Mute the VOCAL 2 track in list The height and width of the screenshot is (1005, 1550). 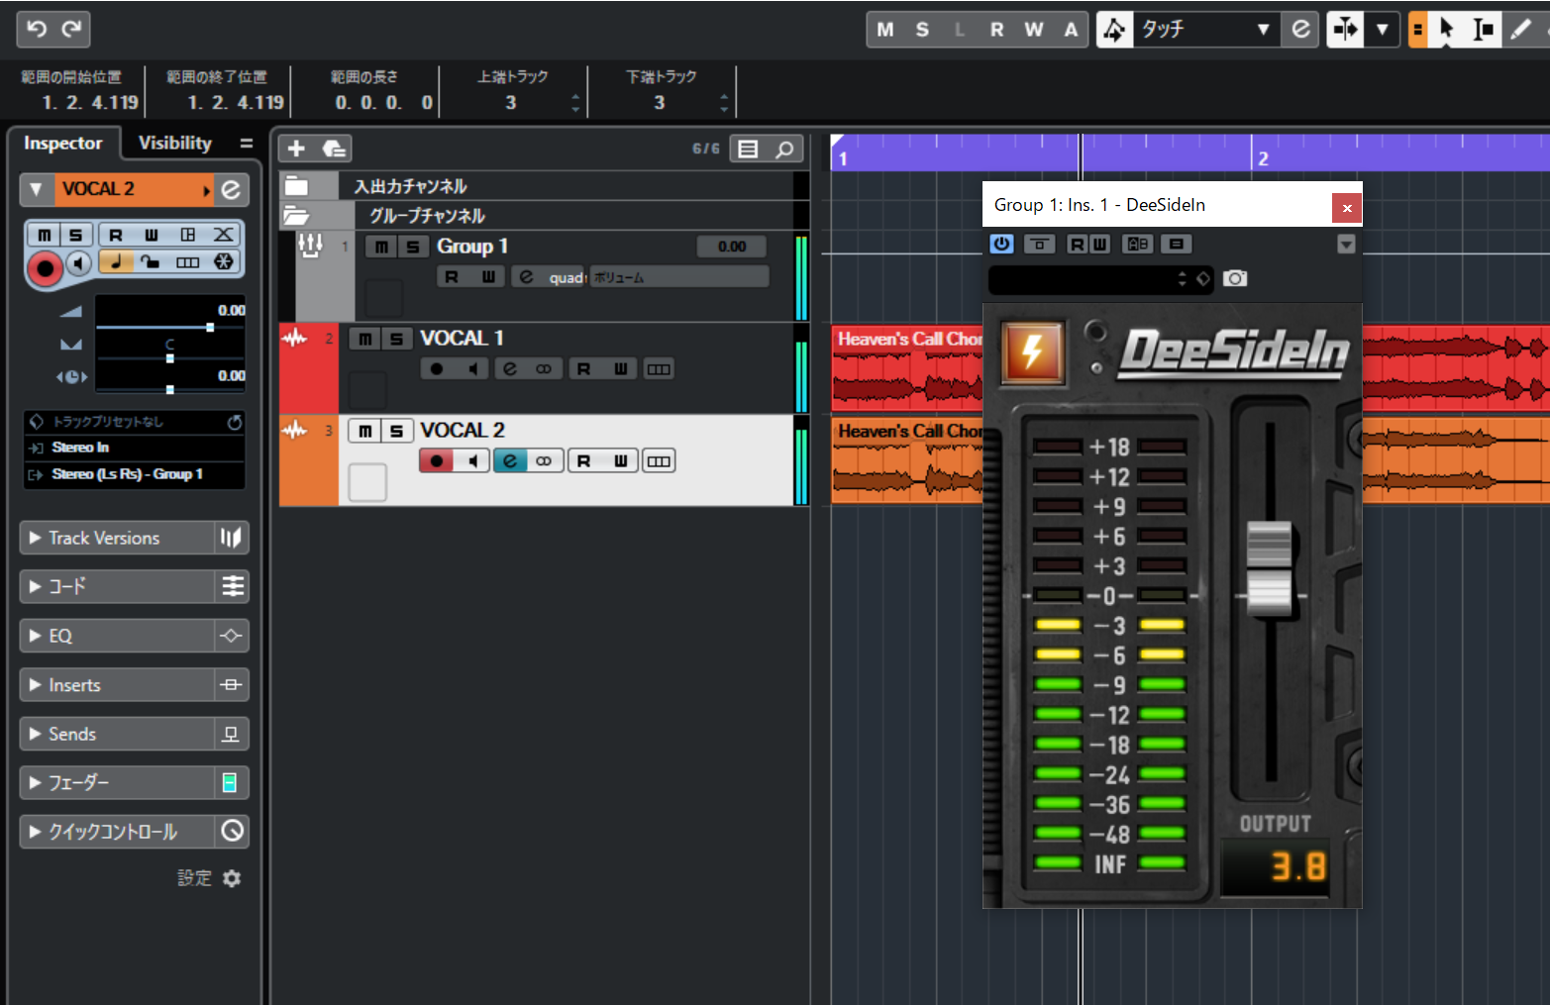(365, 431)
